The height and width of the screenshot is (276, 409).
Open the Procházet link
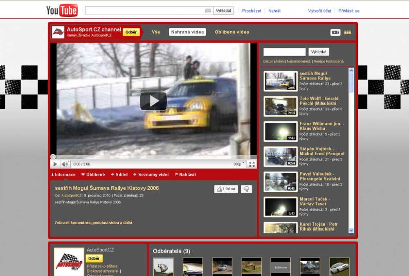tap(252, 11)
